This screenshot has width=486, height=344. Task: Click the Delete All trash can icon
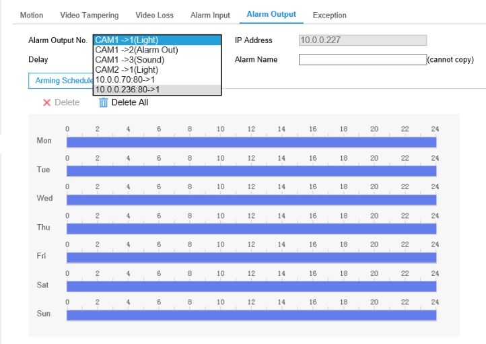click(103, 102)
